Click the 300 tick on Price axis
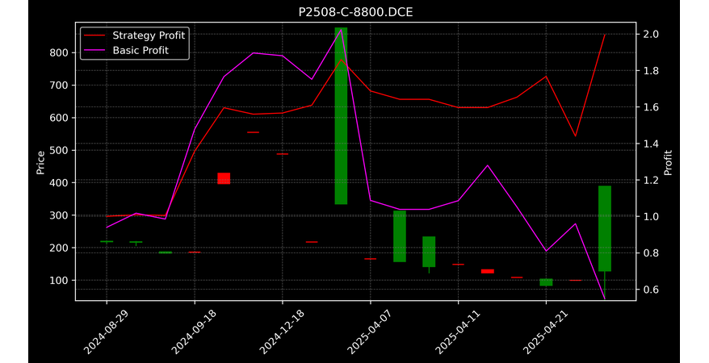This screenshot has height=363, width=709. point(59,215)
